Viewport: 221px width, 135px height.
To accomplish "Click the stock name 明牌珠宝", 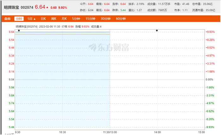I will 11,8.
